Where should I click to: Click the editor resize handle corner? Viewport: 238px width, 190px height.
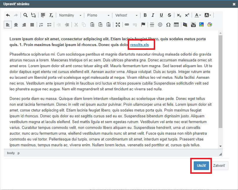click(x=220, y=154)
